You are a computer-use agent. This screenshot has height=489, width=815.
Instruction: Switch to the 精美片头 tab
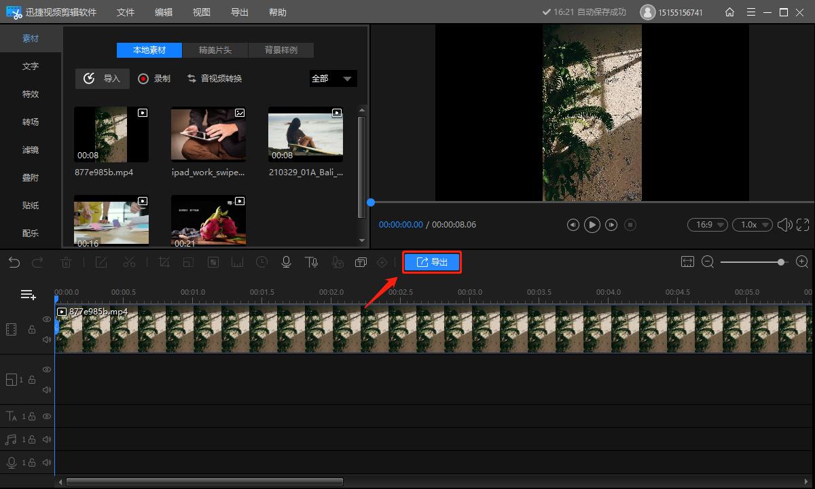click(x=215, y=50)
